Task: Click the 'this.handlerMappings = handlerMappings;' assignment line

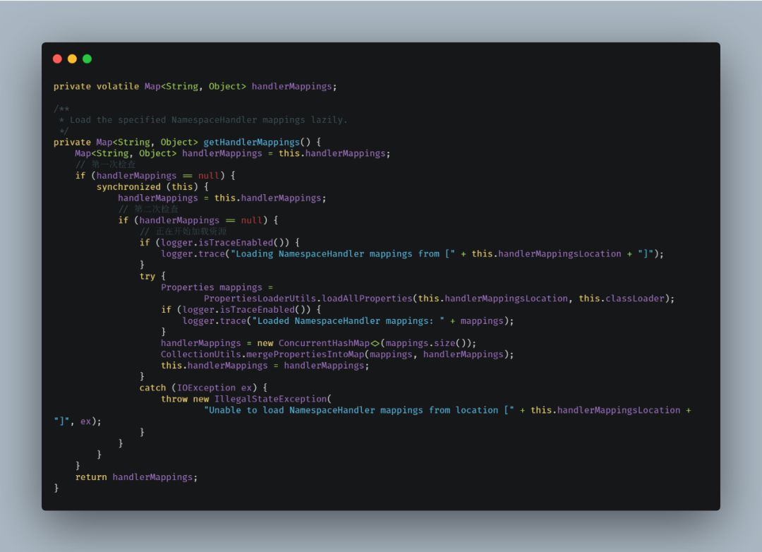Action: (265, 366)
